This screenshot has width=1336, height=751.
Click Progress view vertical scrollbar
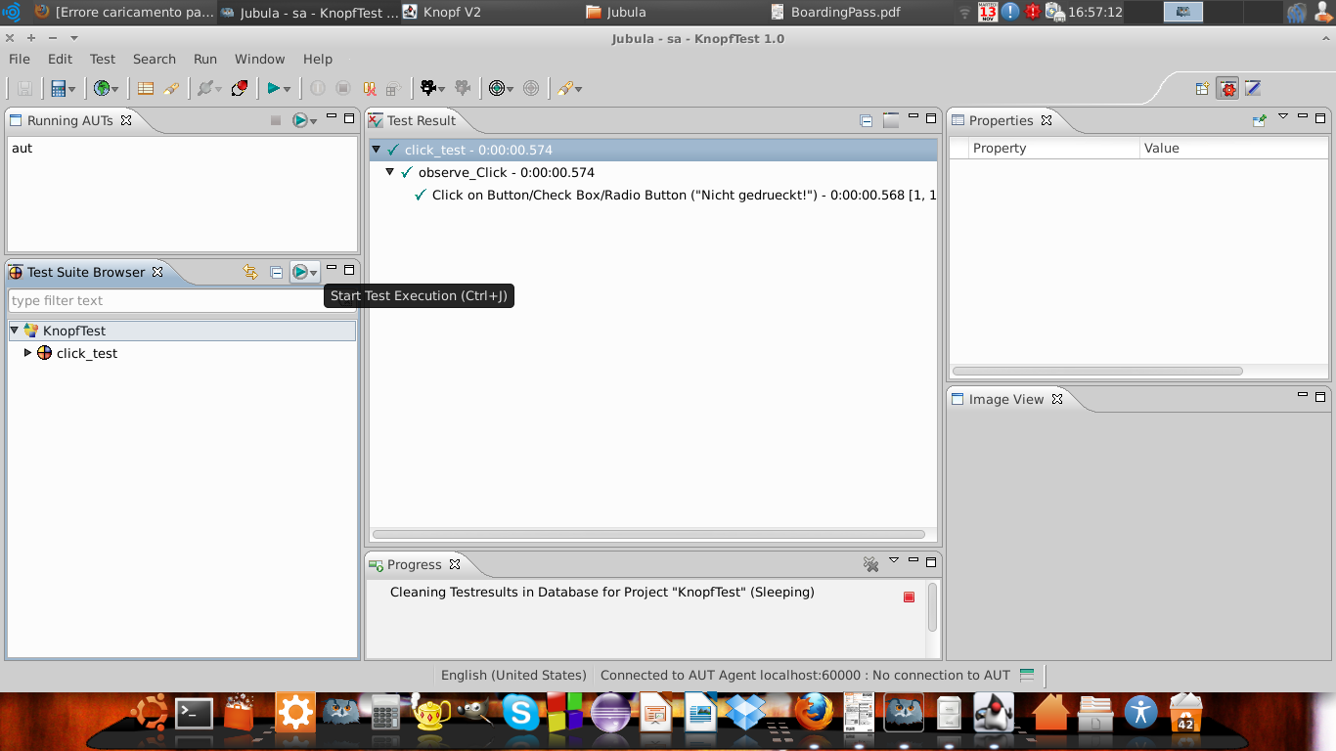(x=932, y=607)
